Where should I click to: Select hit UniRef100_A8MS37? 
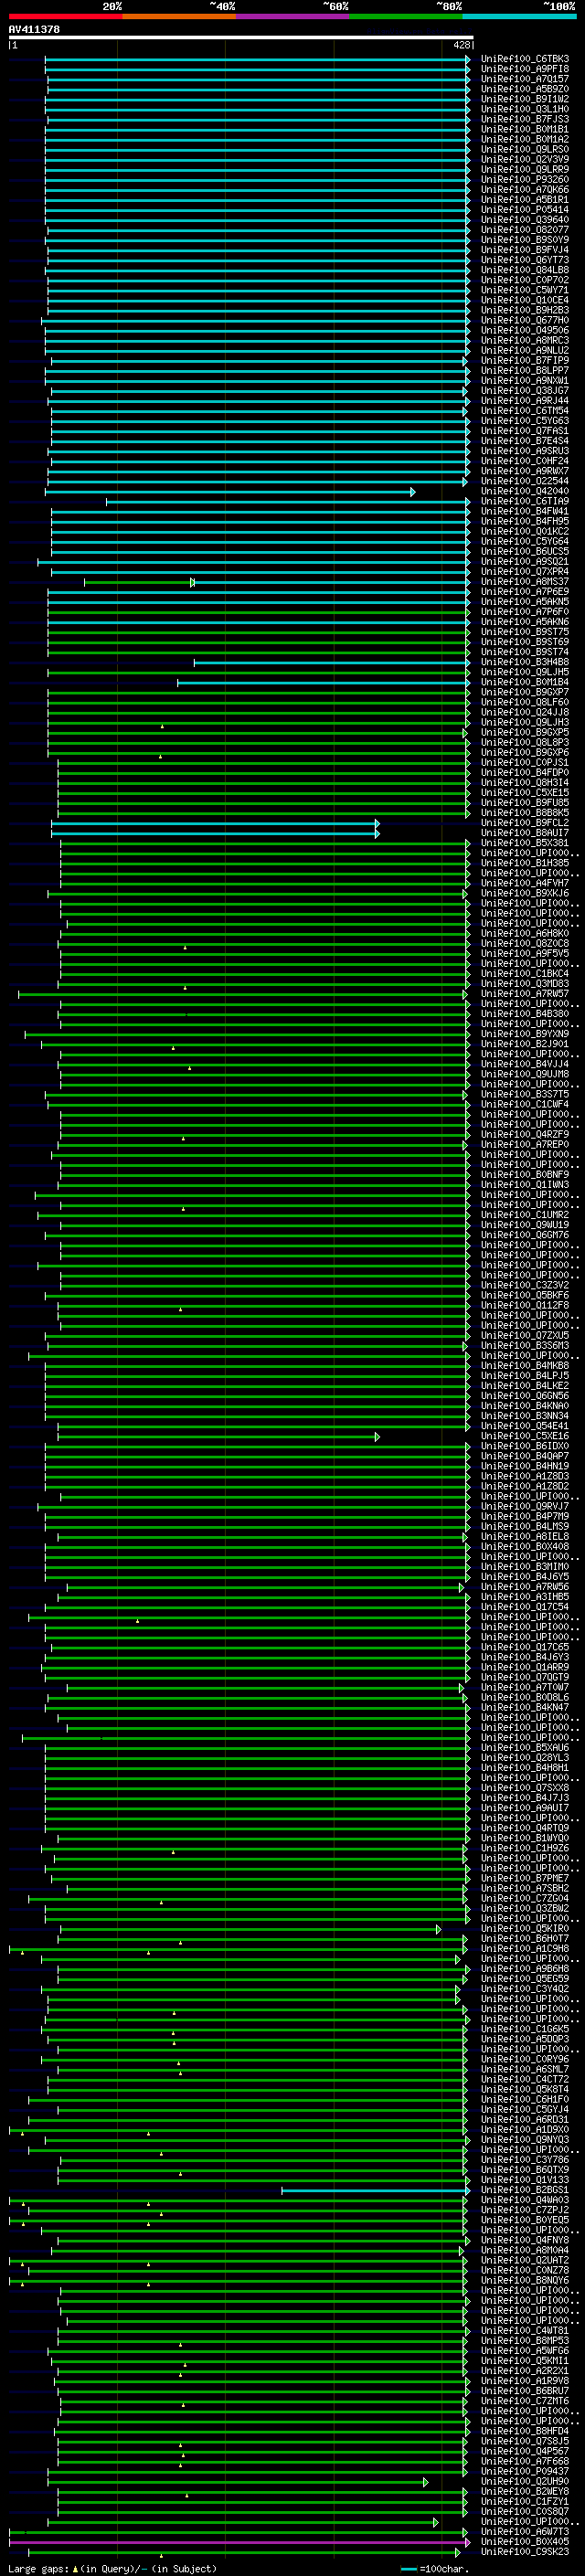[525, 582]
